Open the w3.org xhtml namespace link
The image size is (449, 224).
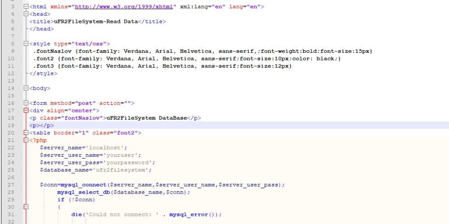point(124,7)
